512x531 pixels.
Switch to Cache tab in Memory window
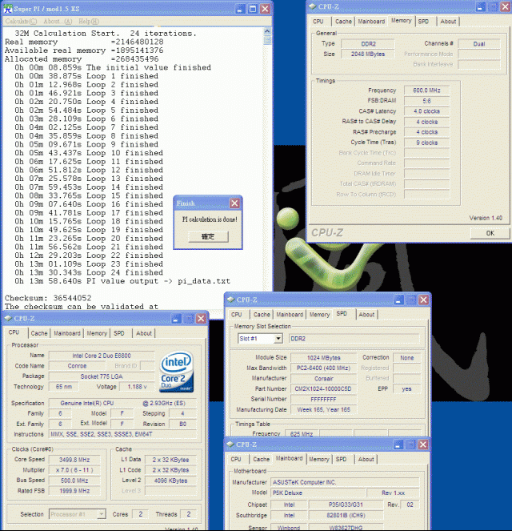pos(343,22)
